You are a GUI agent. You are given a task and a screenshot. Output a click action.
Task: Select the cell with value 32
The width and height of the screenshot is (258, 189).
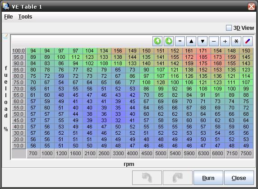coord(118,120)
